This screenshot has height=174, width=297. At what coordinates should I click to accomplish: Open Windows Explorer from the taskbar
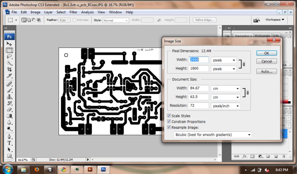click(24, 169)
